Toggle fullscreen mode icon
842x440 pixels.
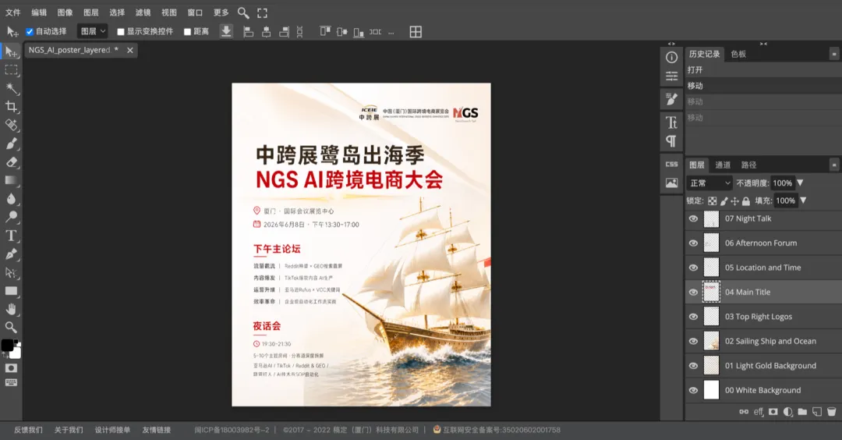[262, 12]
